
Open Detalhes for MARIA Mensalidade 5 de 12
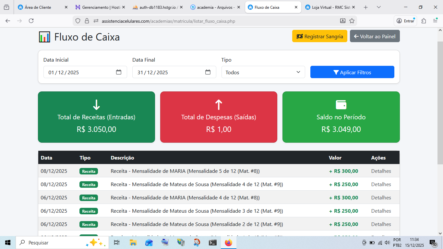381,171
